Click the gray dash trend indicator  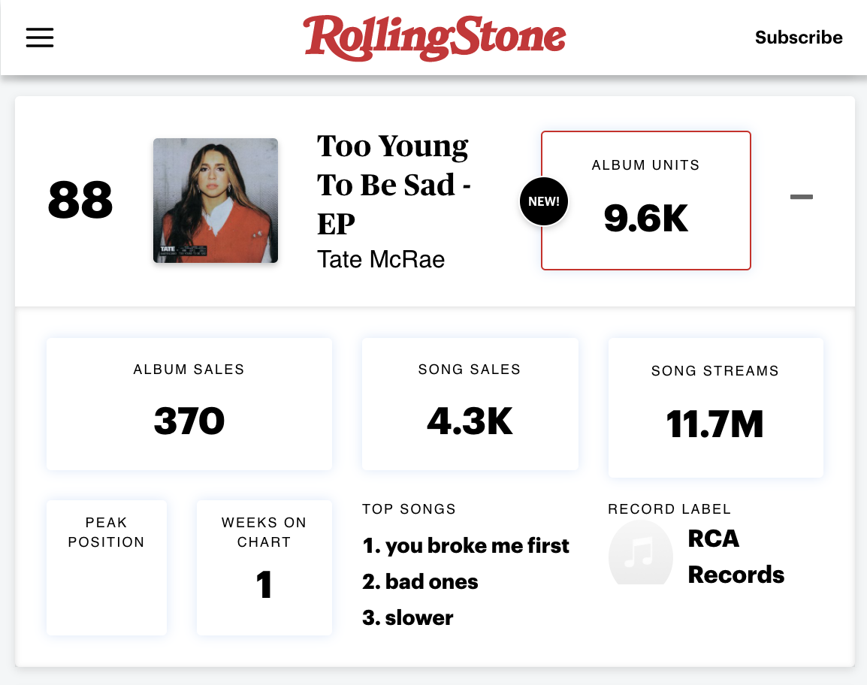[802, 198]
